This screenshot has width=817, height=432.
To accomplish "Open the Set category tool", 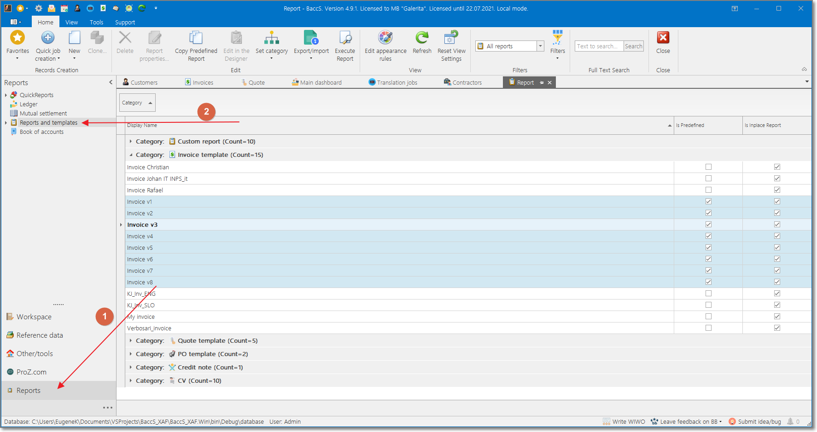I will point(272,38).
